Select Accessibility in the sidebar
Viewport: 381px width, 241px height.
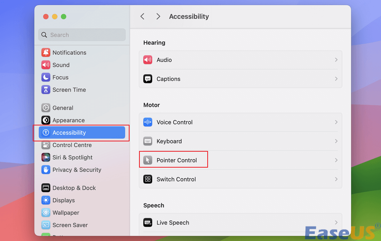[x=69, y=133]
